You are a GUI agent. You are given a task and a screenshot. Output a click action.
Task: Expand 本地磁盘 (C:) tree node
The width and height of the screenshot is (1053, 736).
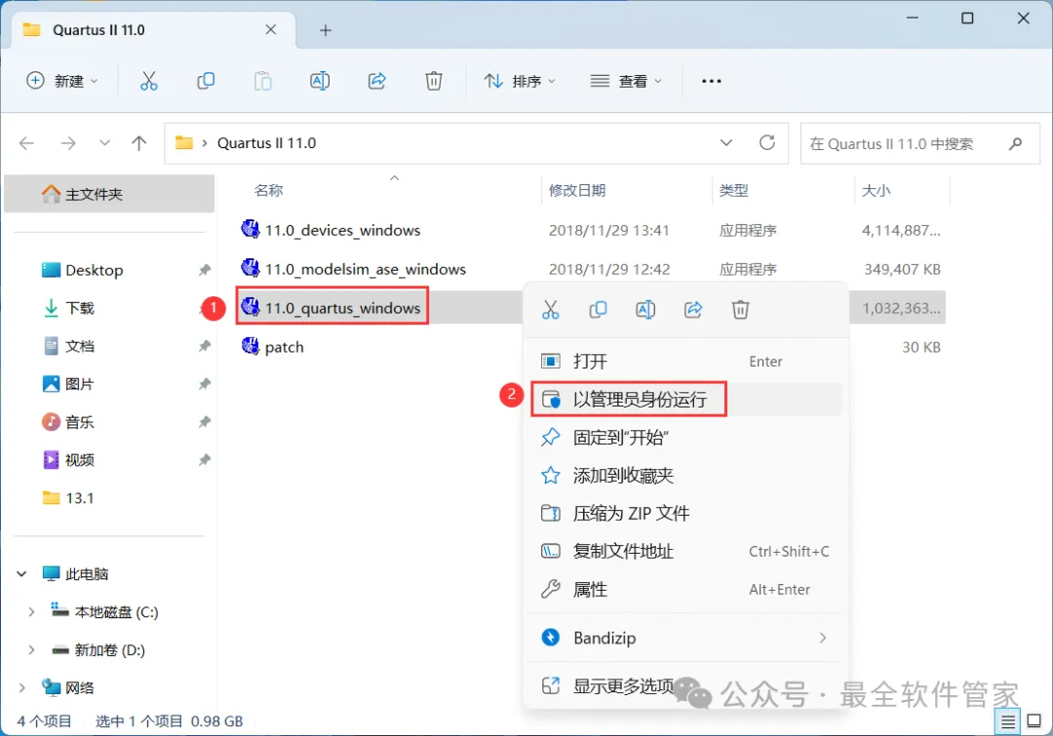click(31, 612)
